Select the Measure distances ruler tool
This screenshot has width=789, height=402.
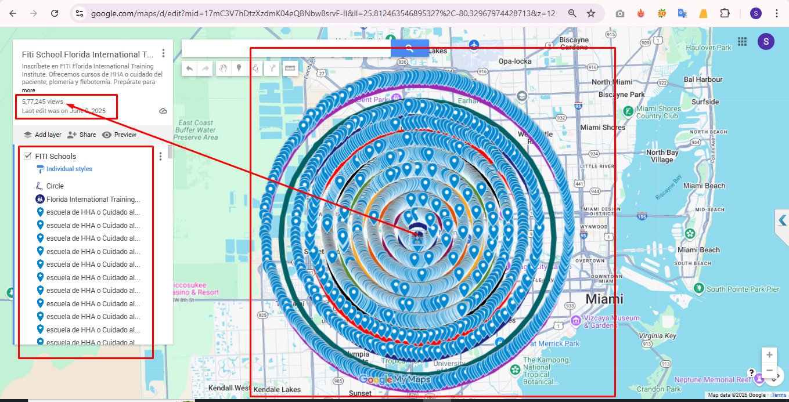290,68
